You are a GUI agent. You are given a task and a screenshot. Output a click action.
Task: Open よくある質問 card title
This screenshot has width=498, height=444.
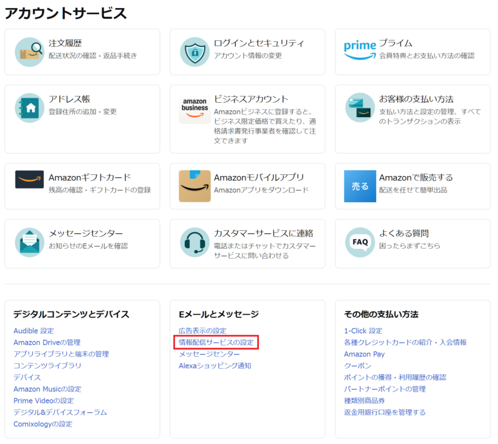(x=403, y=233)
